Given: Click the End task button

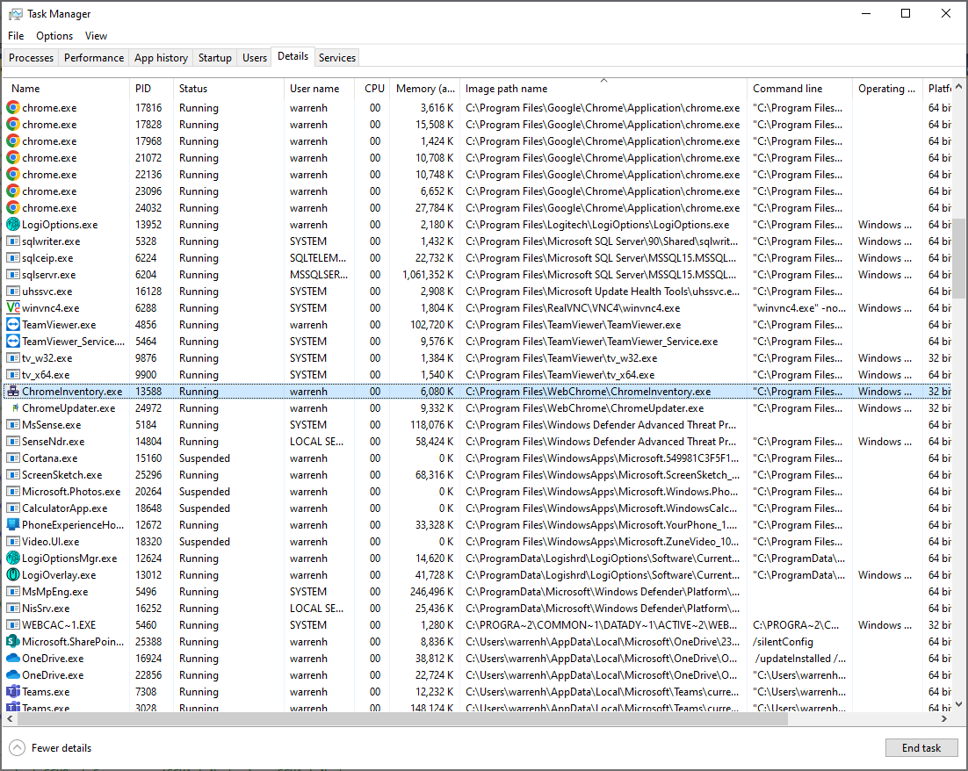Looking at the screenshot, I should click(x=921, y=747).
